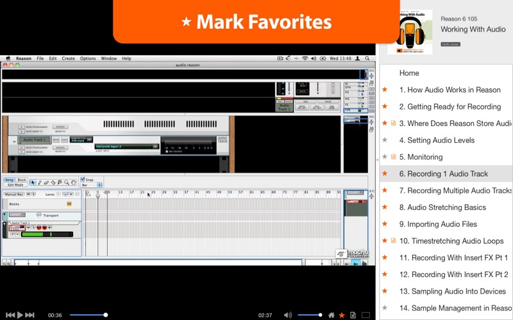The width and height of the screenshot is (513, 320).
Task: Select the Eraser tool in sequencer toolbar
Action: point(46,182)
